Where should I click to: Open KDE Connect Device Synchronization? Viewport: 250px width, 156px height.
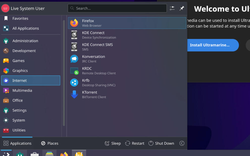(127, 35)
